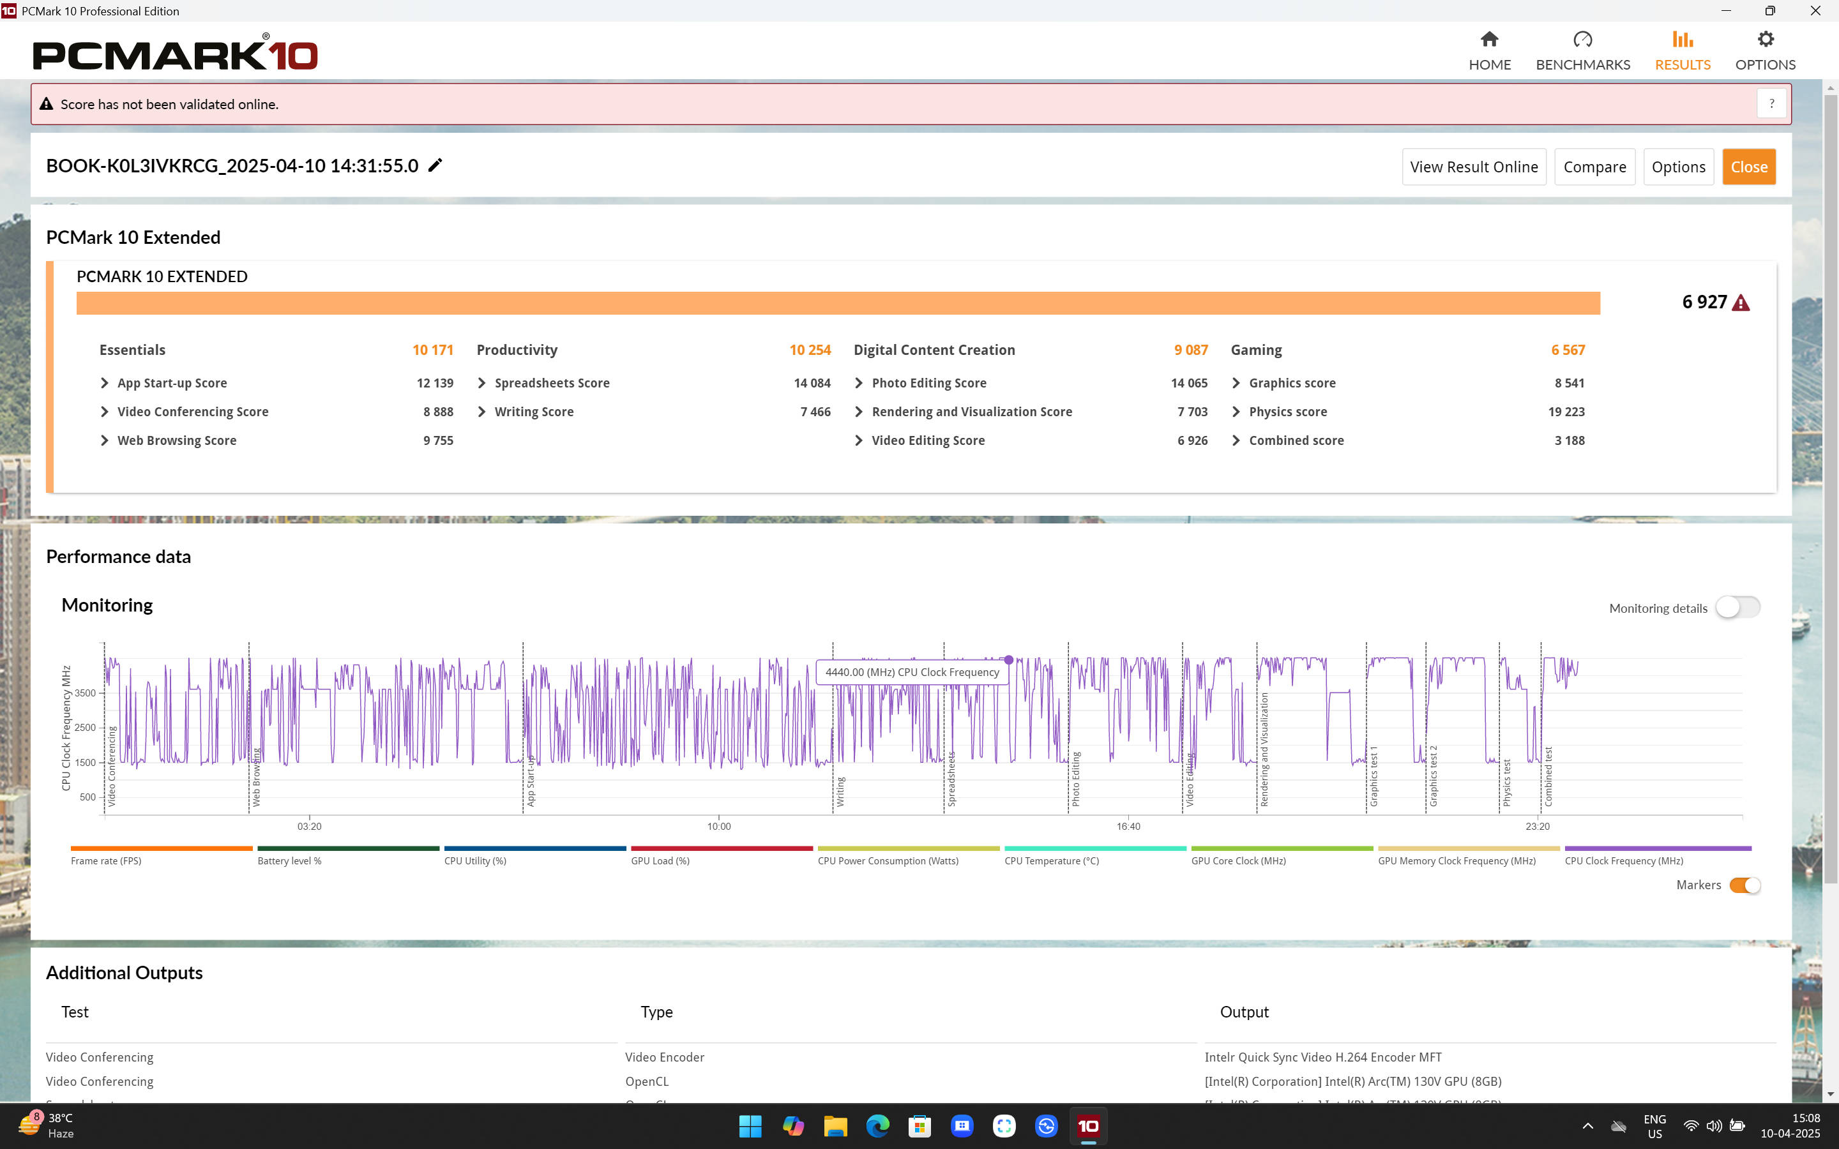1839x1149 pixels.
Task: Enable the Monitoring details toggle
Action: click(1737, 607)
